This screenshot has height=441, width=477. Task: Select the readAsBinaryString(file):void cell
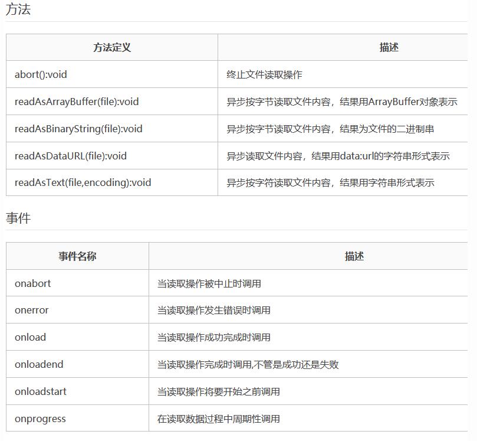tap(78, 129)
